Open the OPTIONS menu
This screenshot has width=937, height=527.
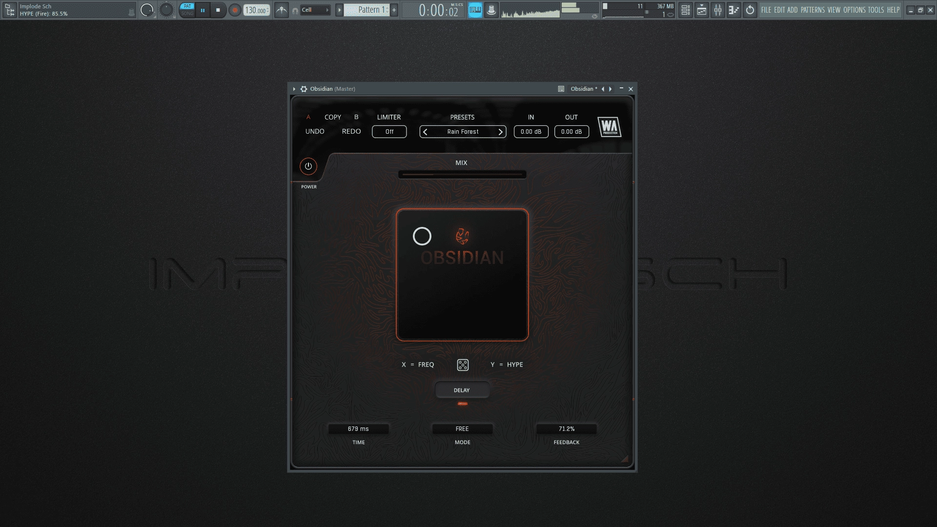coord(855,10)
